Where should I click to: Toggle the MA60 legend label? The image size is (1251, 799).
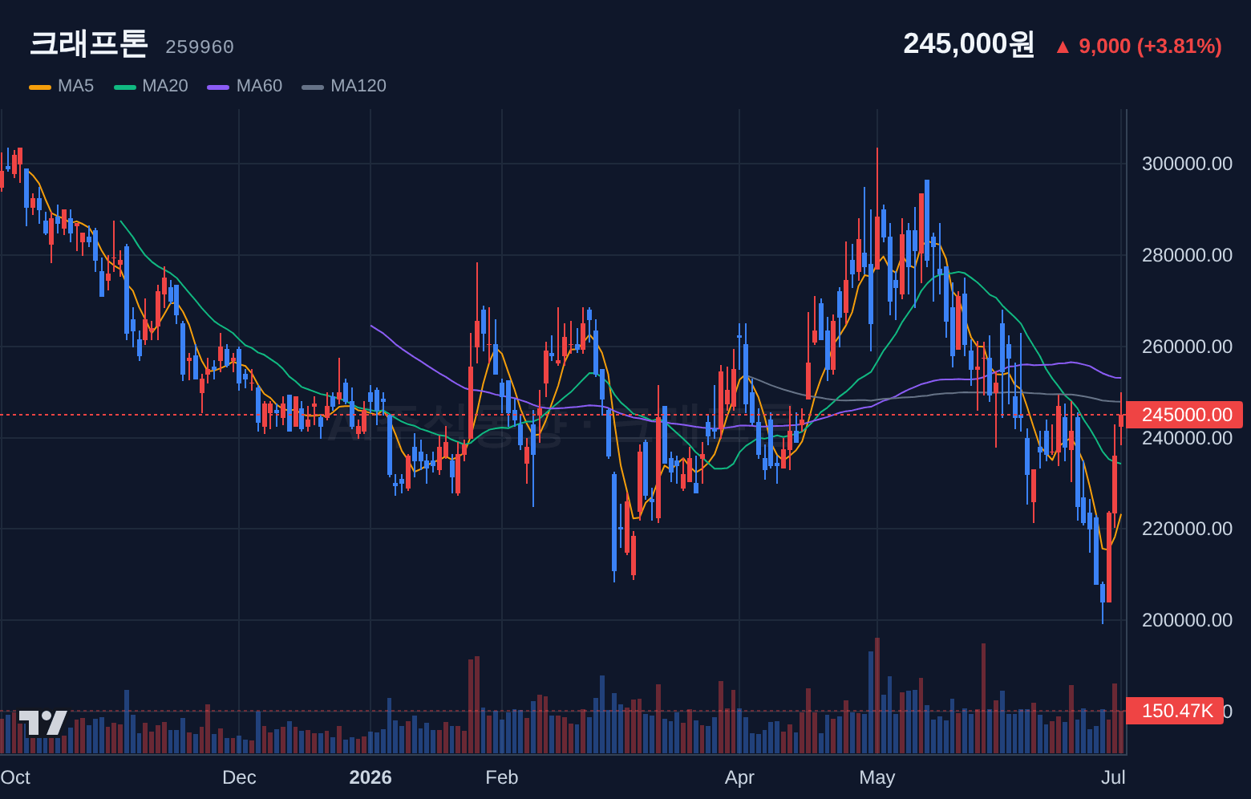coord(259,86)
